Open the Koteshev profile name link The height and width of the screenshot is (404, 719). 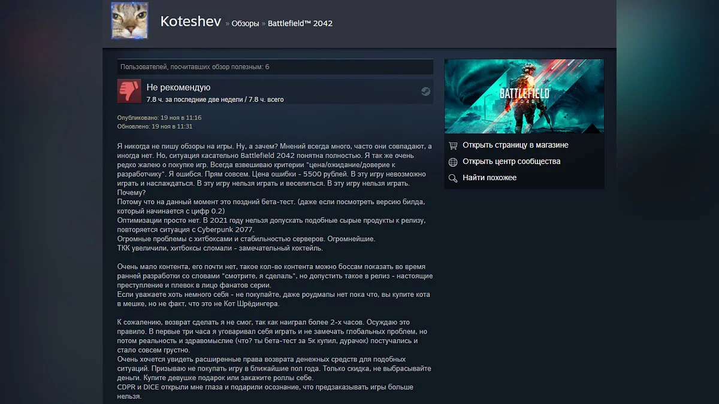point(190,22)
